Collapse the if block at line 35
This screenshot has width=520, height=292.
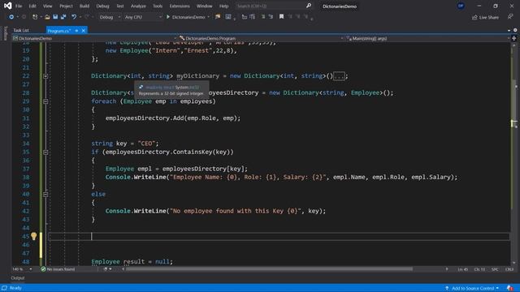(x=45, y=152)
